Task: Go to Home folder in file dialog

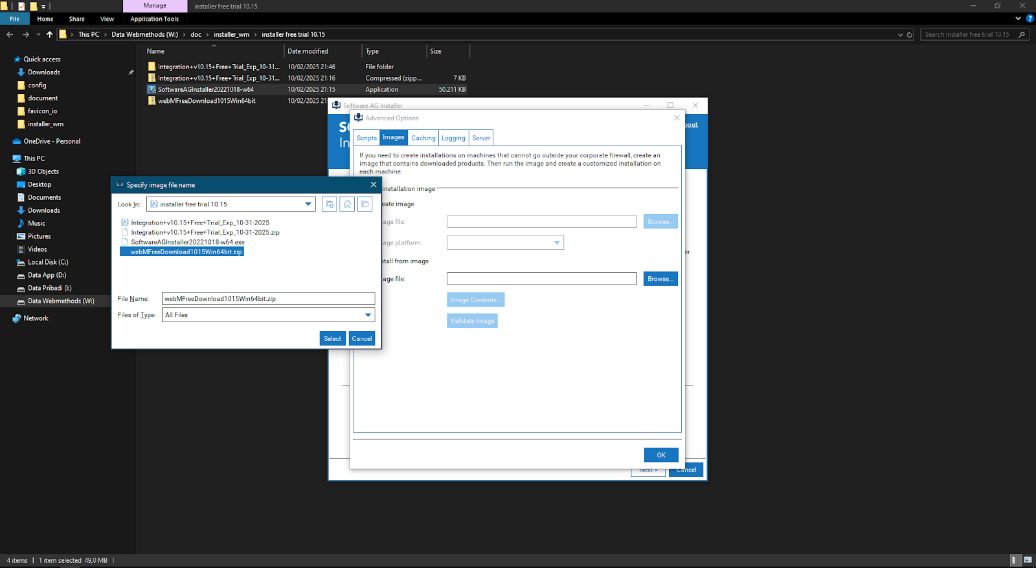Action: pos(348,204)
